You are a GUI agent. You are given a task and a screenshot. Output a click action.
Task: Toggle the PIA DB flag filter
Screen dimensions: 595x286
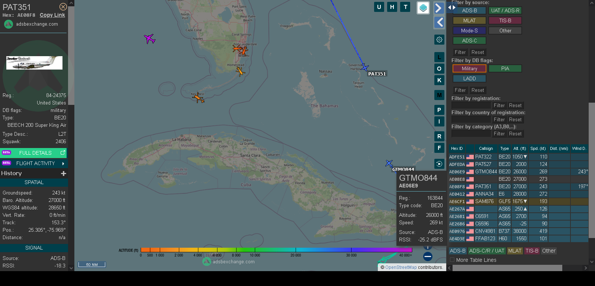coord(505,68)
